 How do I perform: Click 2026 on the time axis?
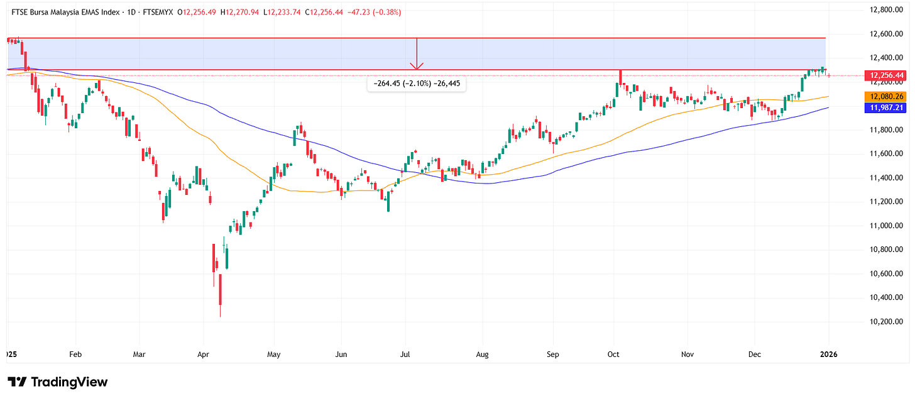[829, 354]
